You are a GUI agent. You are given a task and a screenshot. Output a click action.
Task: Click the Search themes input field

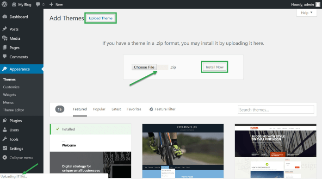coord(276,110)
